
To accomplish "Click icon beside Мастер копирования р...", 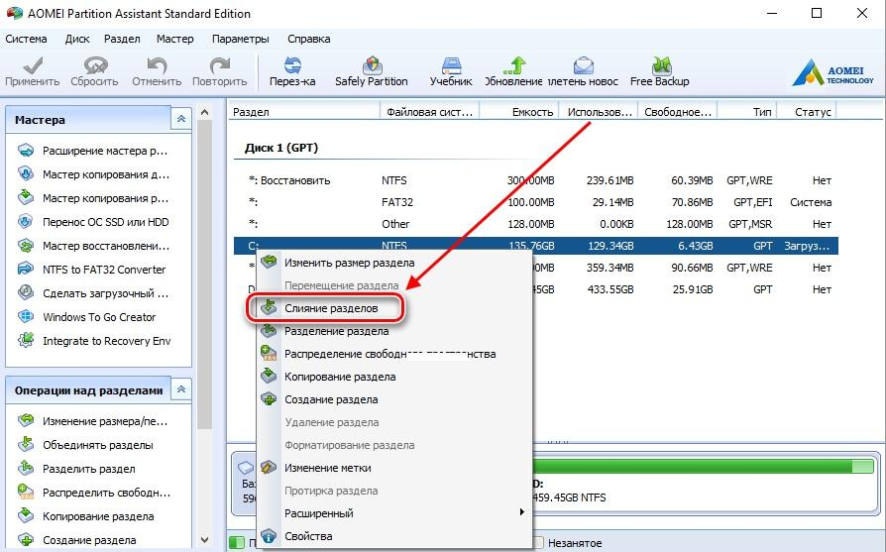I will [x=26, y=198].
